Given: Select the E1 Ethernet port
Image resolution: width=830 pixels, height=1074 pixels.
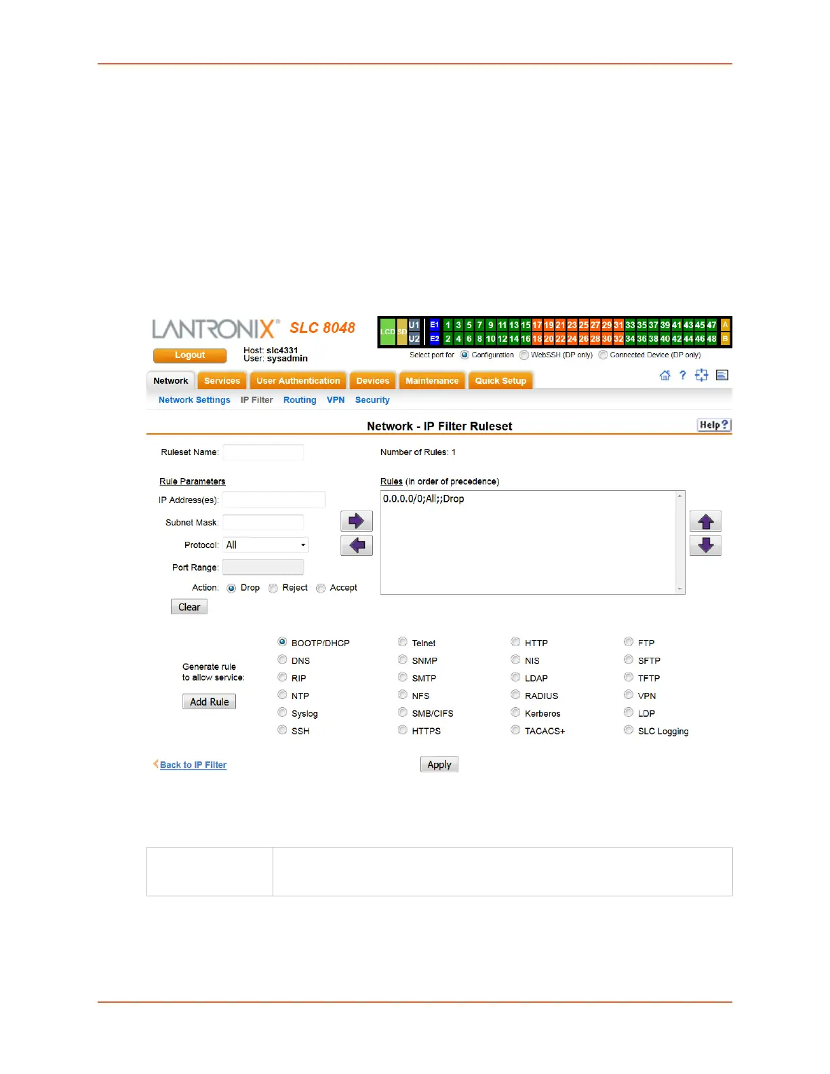Looking at the screenshot, I should pos(435,325).
